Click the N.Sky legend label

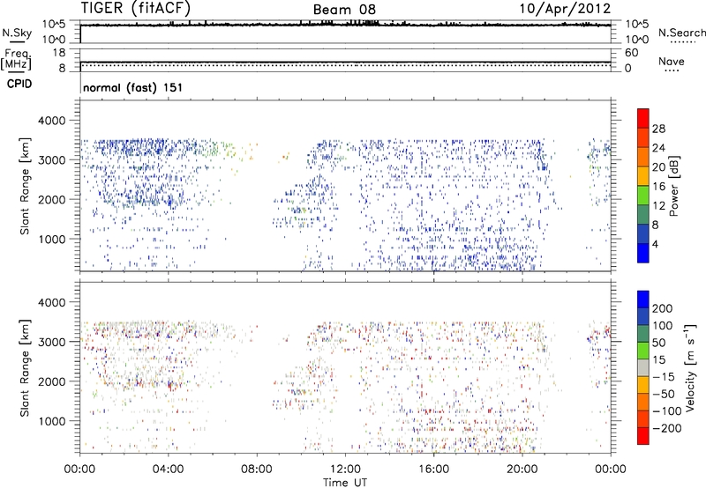pyautogui.click(x=17, y=33)
